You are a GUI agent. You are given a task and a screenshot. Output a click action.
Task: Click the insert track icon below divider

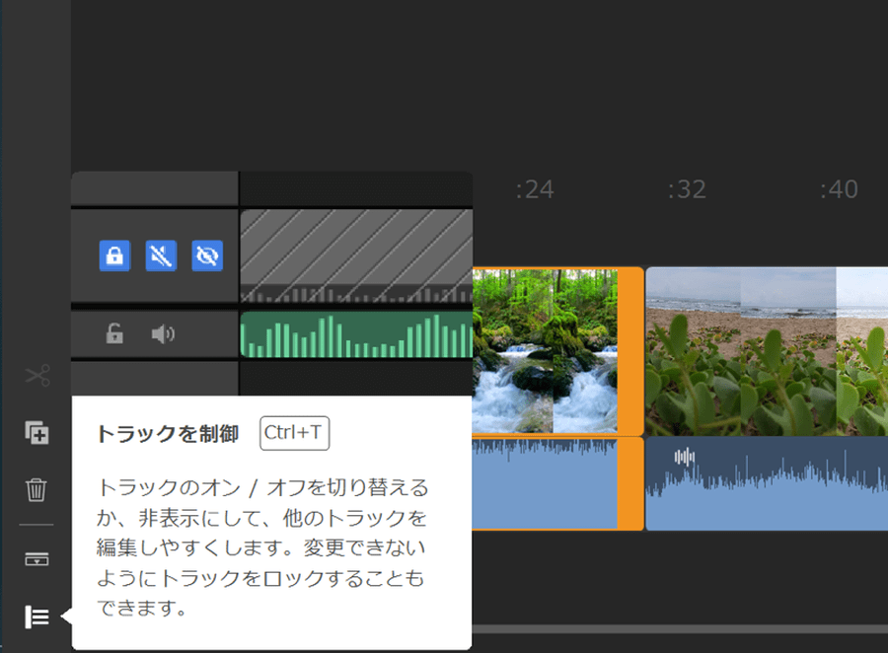37,559
